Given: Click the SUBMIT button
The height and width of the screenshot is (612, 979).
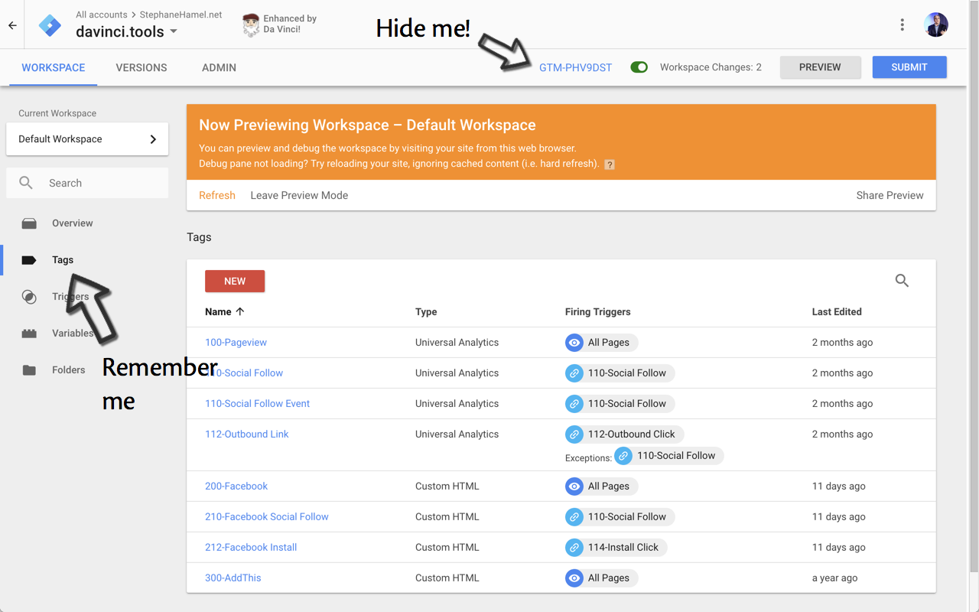Looking at the screenshot, I should click(x=909, y=67).
